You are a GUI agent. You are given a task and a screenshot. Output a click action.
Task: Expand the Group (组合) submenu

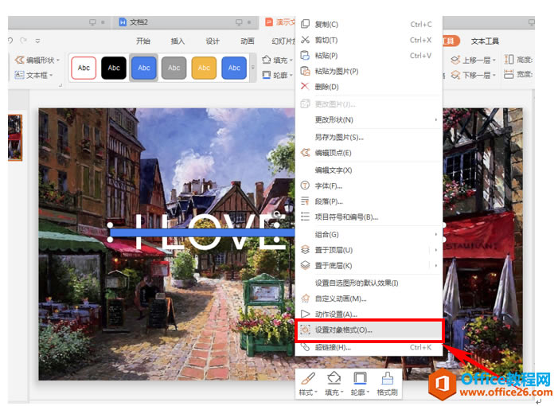436,234
